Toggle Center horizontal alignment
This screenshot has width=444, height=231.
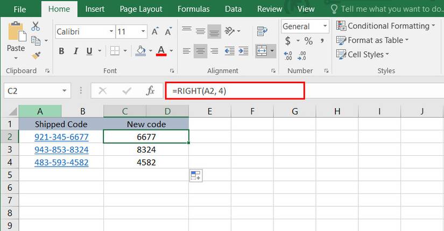[x=200, y=51]
